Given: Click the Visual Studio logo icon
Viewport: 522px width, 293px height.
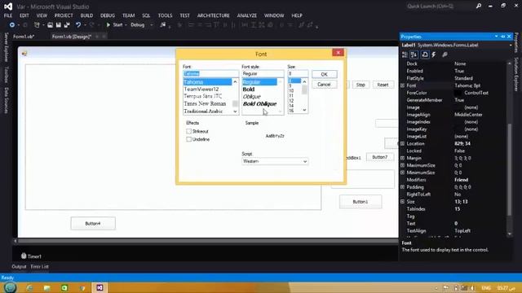Looking at the screenshot, I should pyautogui.click(x=8, y=7).
